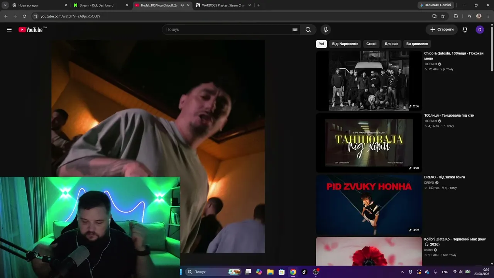
Task: Open Task View on the taskbar
Action: pos(248,272)
